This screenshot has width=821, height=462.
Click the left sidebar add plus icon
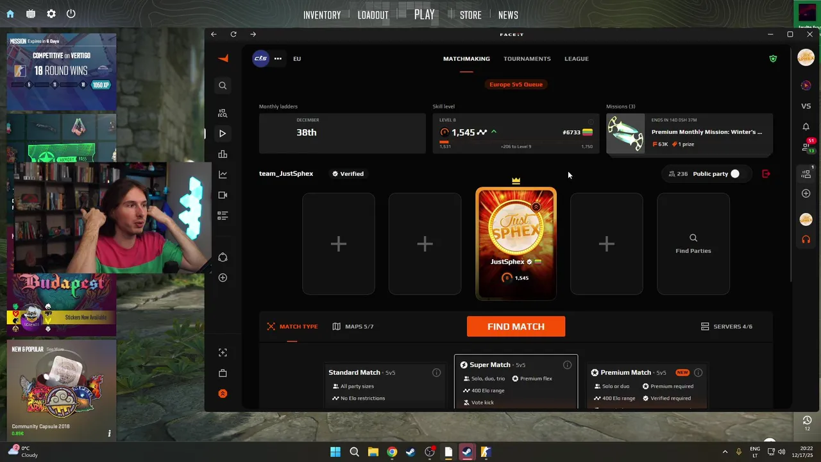223,278
